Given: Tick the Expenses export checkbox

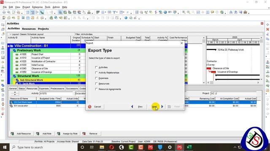Looking at the screenshot, I should [x=96, y=78].
